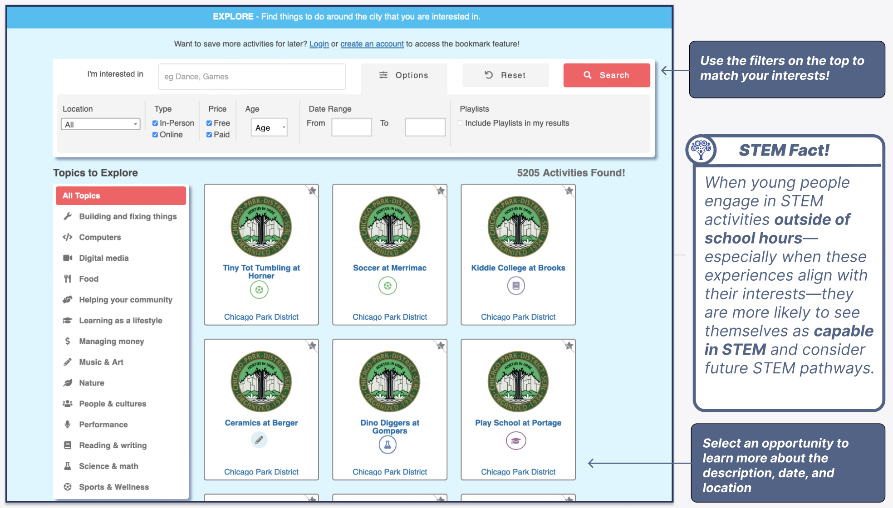The height and width of the screenshot is (508, 893).
Task: Toggle the Free price checkbox
Action: (x=209, y=123)
